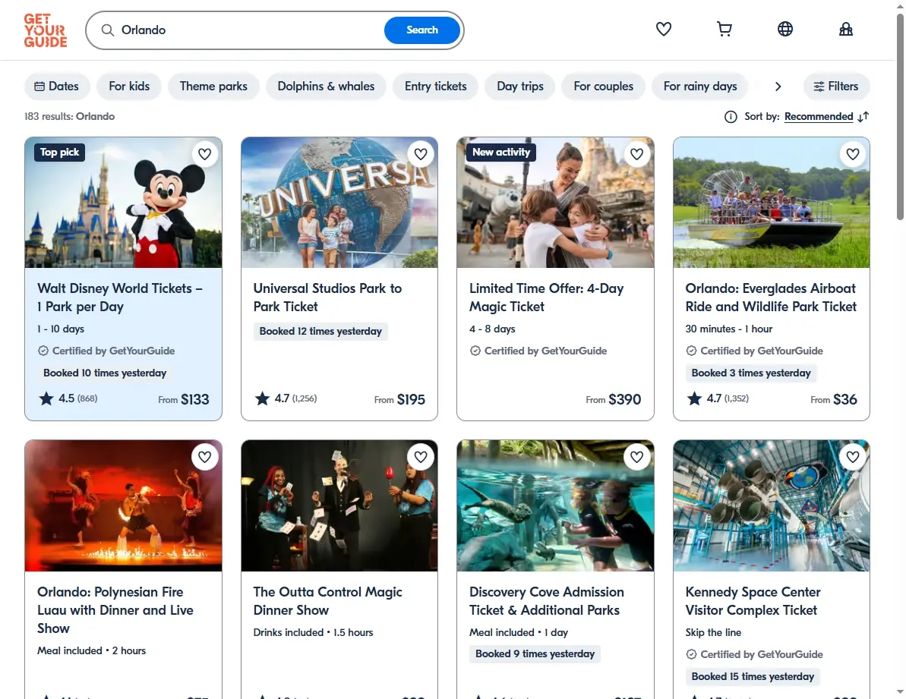Favorite the Everglades Airboat Ride card

coord(853,154)
